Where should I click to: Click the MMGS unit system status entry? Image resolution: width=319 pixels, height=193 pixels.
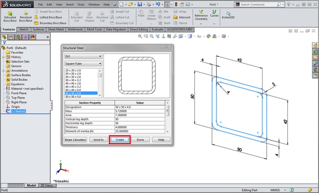tap(275, 190)
